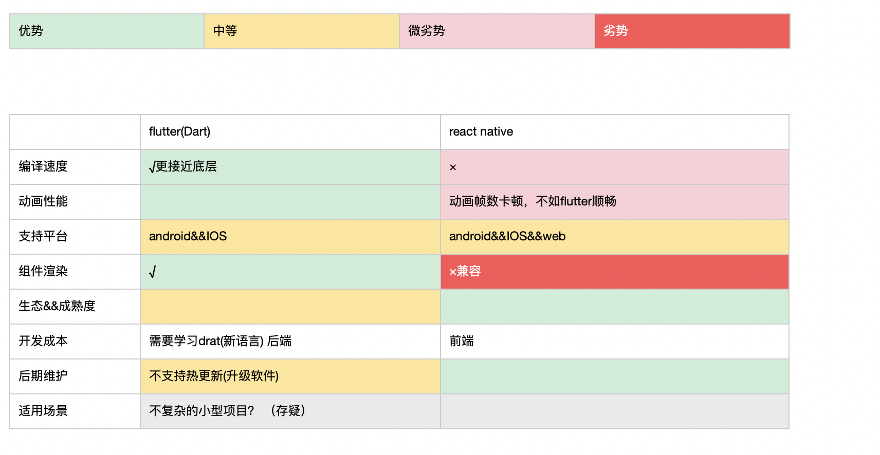
Task: Click the android&&IOS cell under flutter
Action: tap(290, 237)
